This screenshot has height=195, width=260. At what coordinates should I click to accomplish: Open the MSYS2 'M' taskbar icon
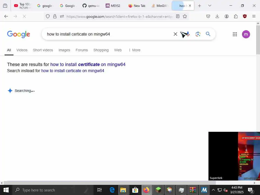pyautogui.click(x=204, y=190)
